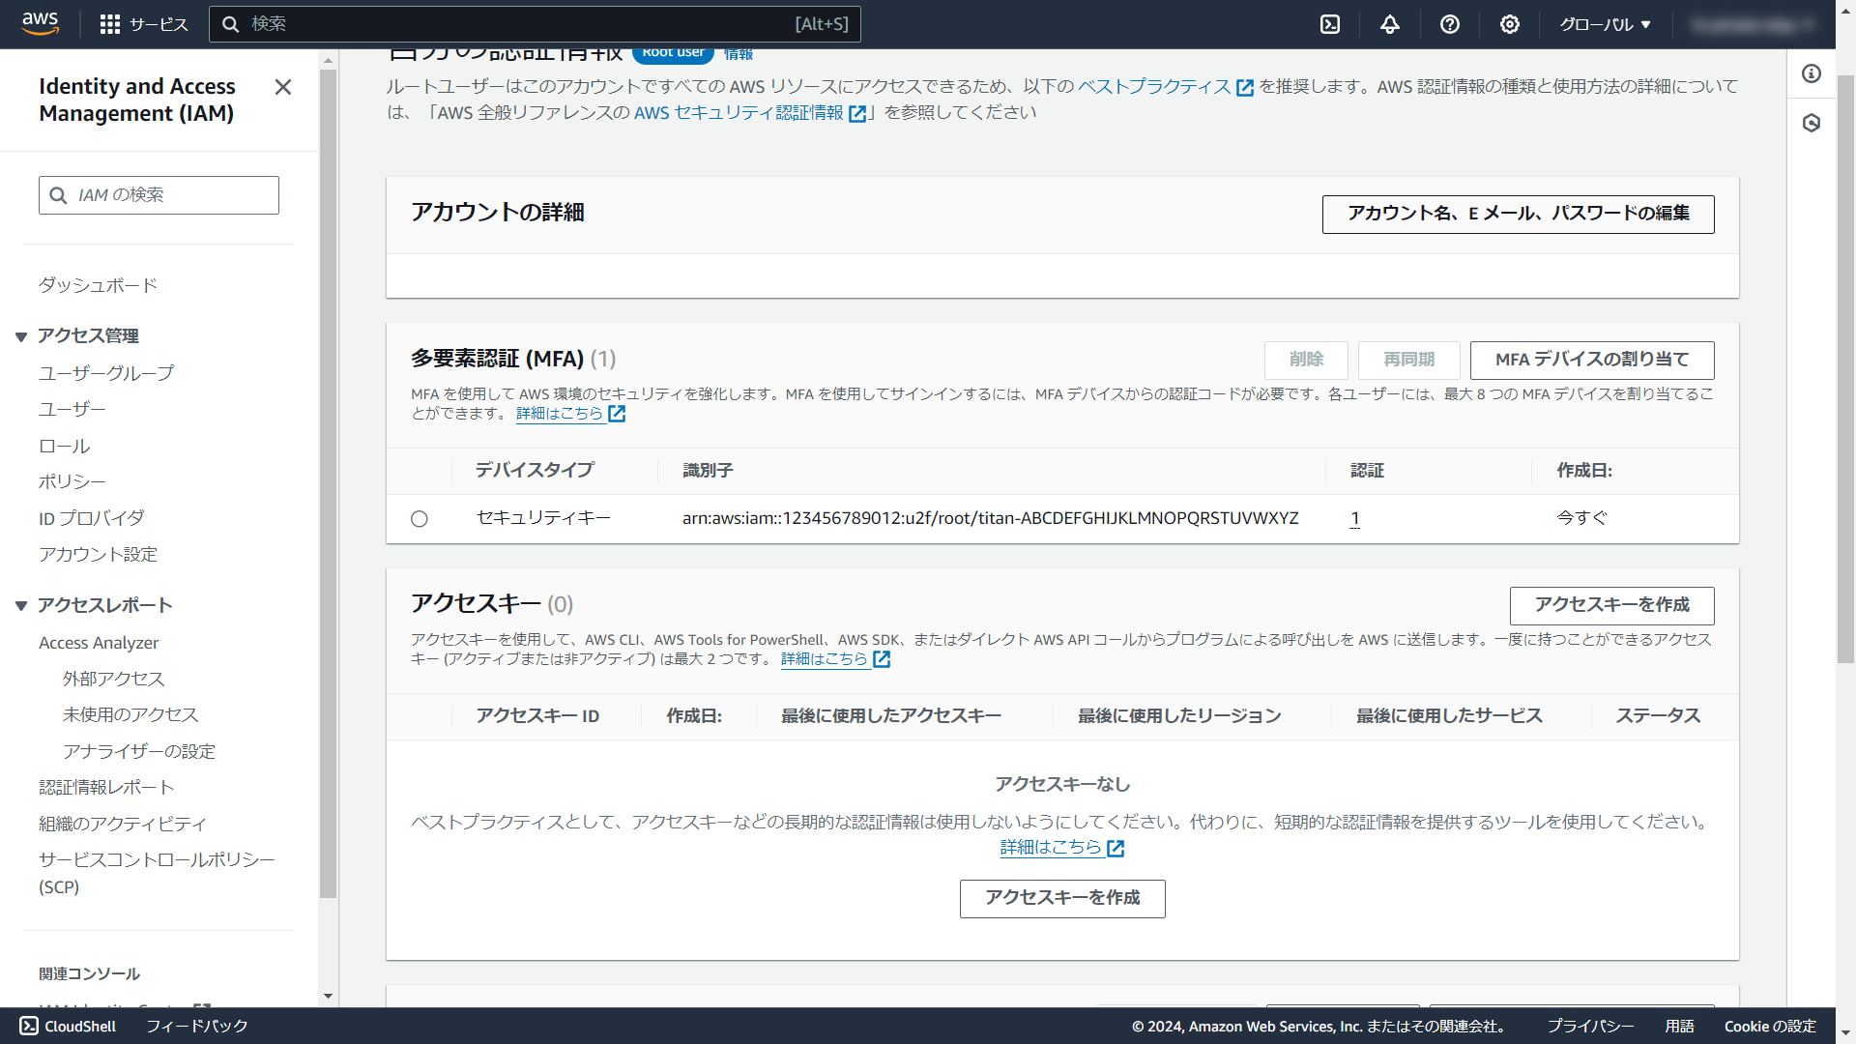Click the CloudShell icon in the footer

pyautogui.click(x=29, y=1026)
